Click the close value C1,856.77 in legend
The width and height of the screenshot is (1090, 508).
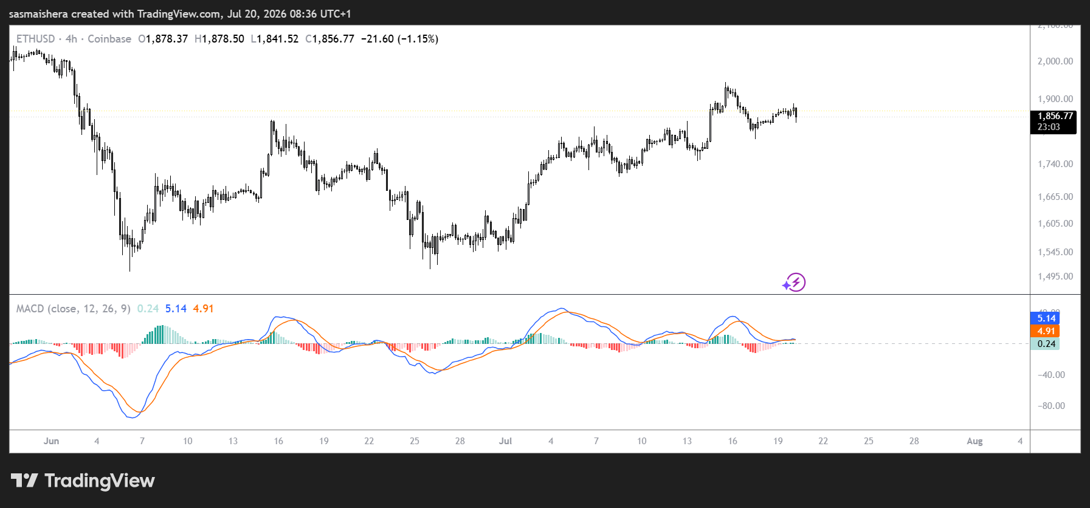click(x=329, y=39)
